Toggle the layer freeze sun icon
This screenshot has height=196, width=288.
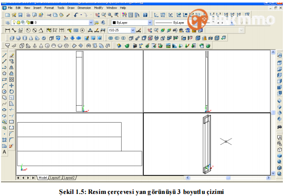pyautogui.click(x=18, y=23)
